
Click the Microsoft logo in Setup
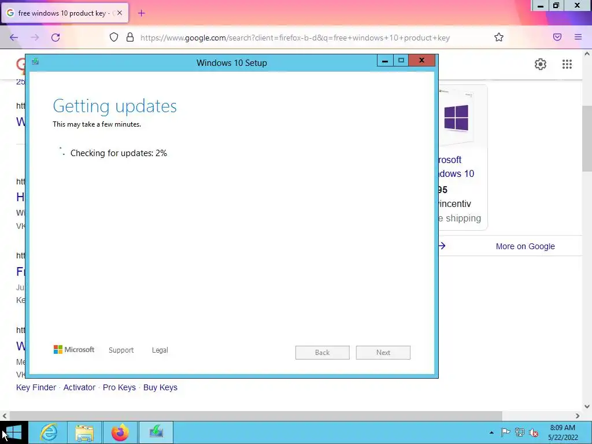tap(74, 350)
